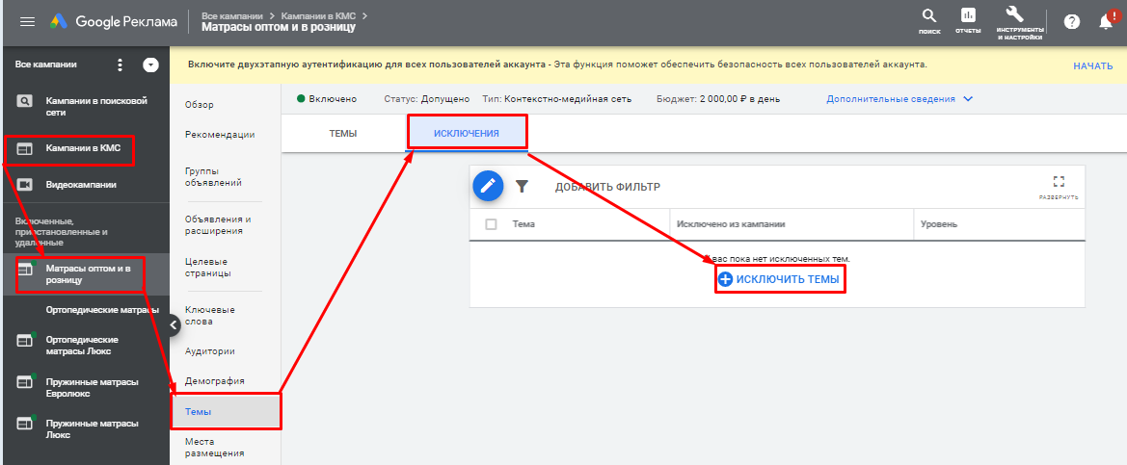Select Видеокампании in the left sidebar
Image resolution: width=1127 pixels, height=465 pixels.
tap(81, 185)
